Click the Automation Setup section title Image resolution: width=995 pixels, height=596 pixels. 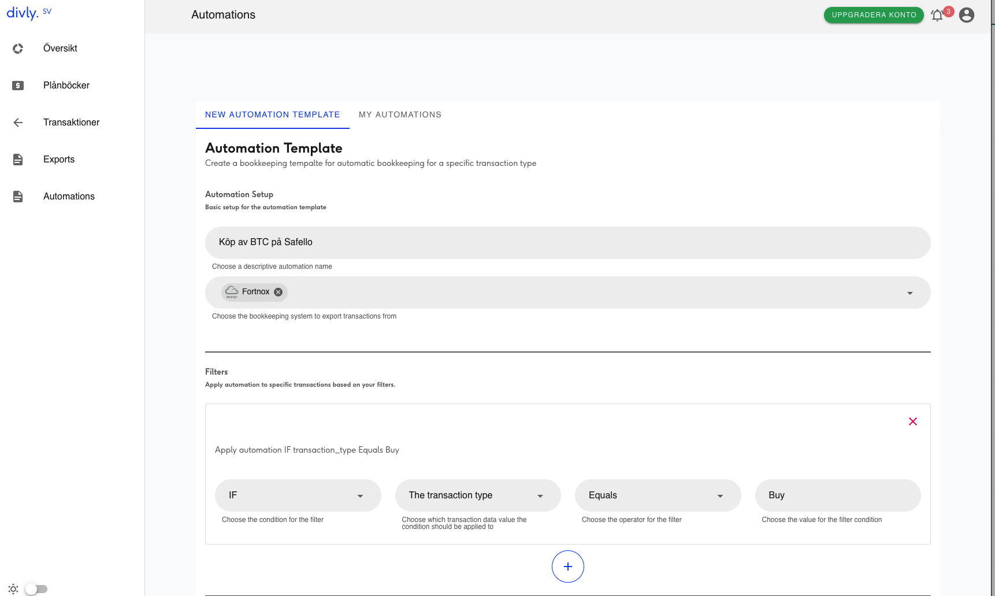[x=239, y=194]
